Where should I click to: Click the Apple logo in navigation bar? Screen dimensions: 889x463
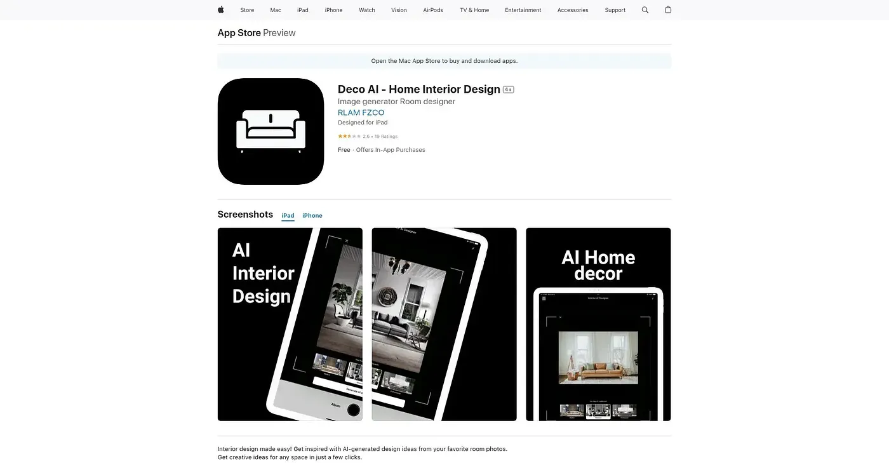click(221, 10)
